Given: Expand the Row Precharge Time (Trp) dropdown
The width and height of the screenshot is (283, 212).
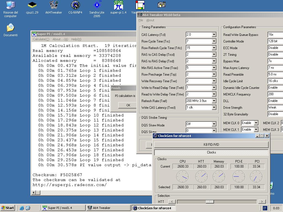Looking at the screenshot, I should point(214,74).
